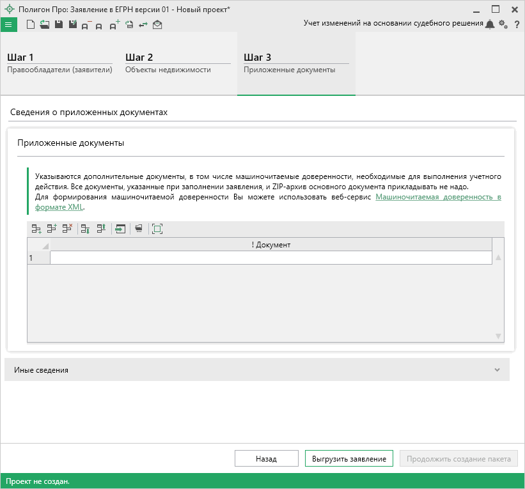Open the green hamburger main menu
525x489 pixels.
click(8, 24)
